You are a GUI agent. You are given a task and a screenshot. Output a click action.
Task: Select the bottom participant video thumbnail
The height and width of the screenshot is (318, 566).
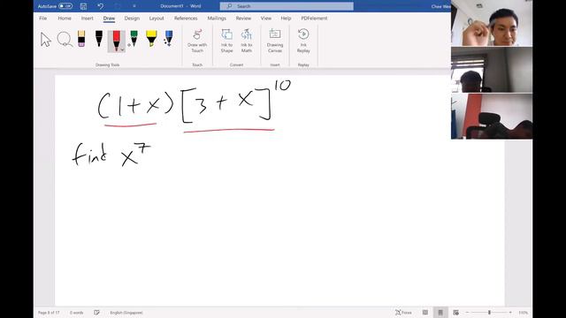492,117
